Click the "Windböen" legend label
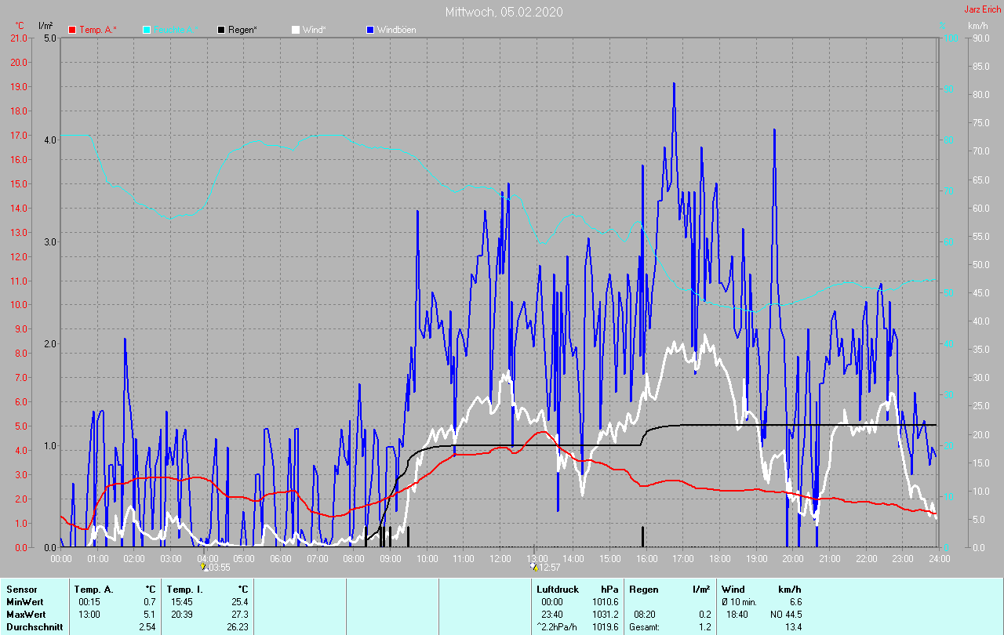The image size is (1004, 635). coord(396,30)
